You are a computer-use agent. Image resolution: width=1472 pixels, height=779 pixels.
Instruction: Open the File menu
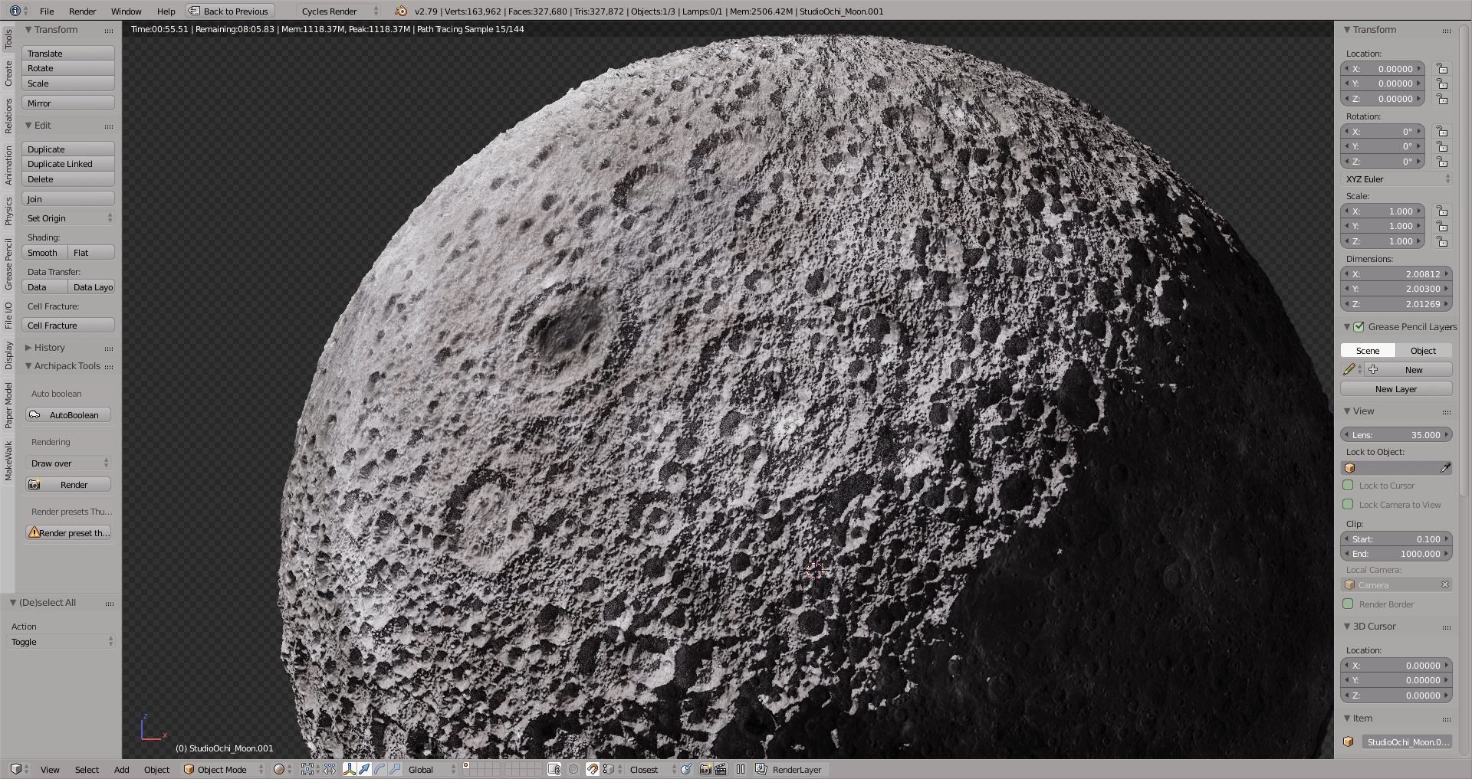pyautogui.click(x=47, y=11)
